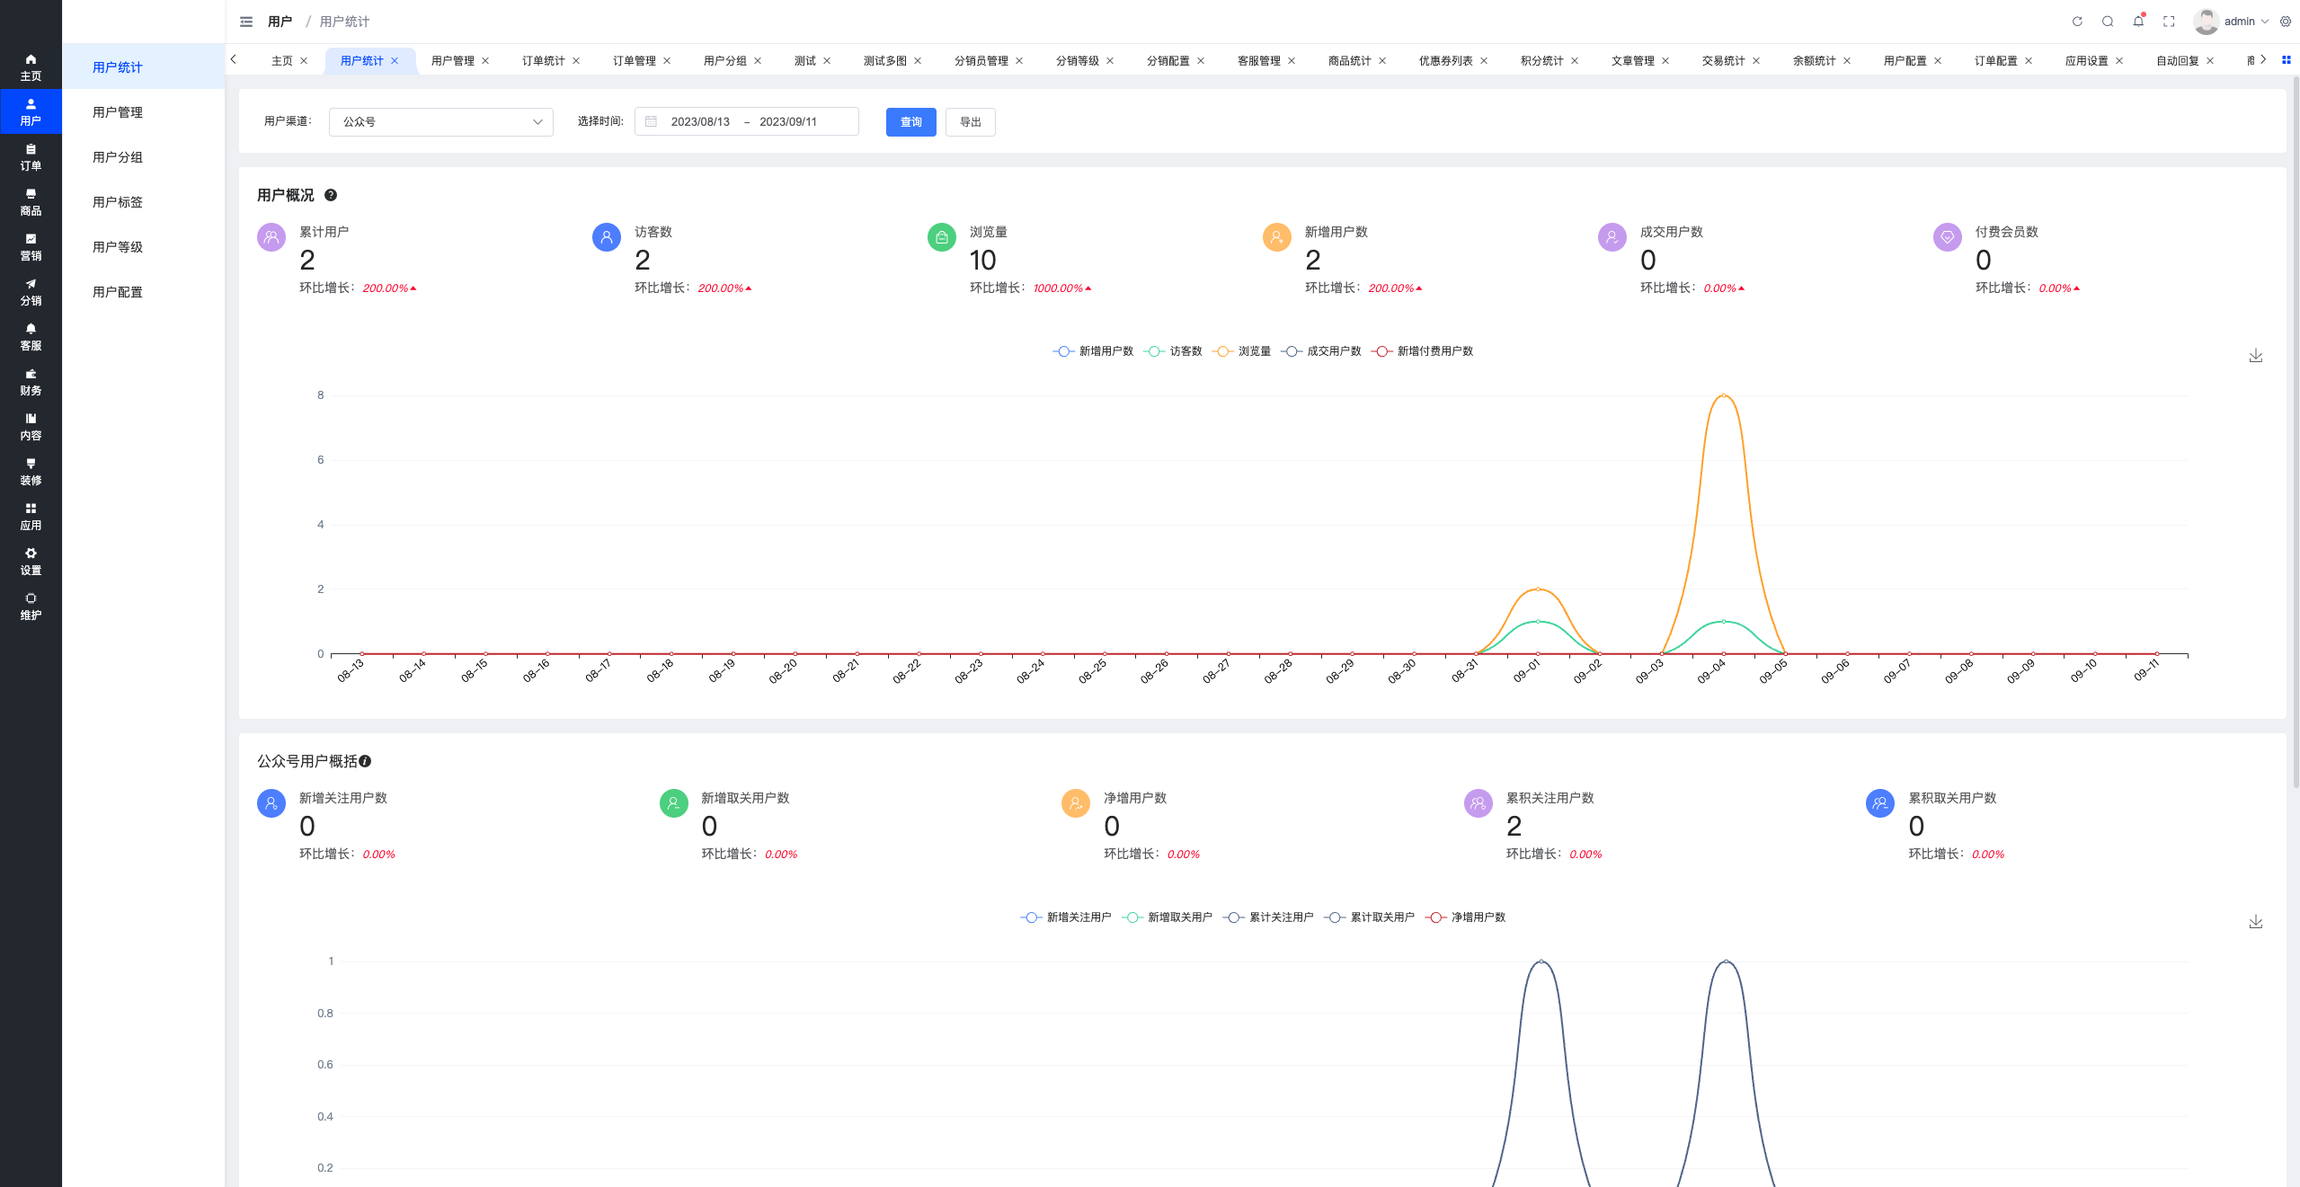2300x1187 pixels.
Task: Click the start date 2023/08/13 field
Action: (x=700, y=122)
